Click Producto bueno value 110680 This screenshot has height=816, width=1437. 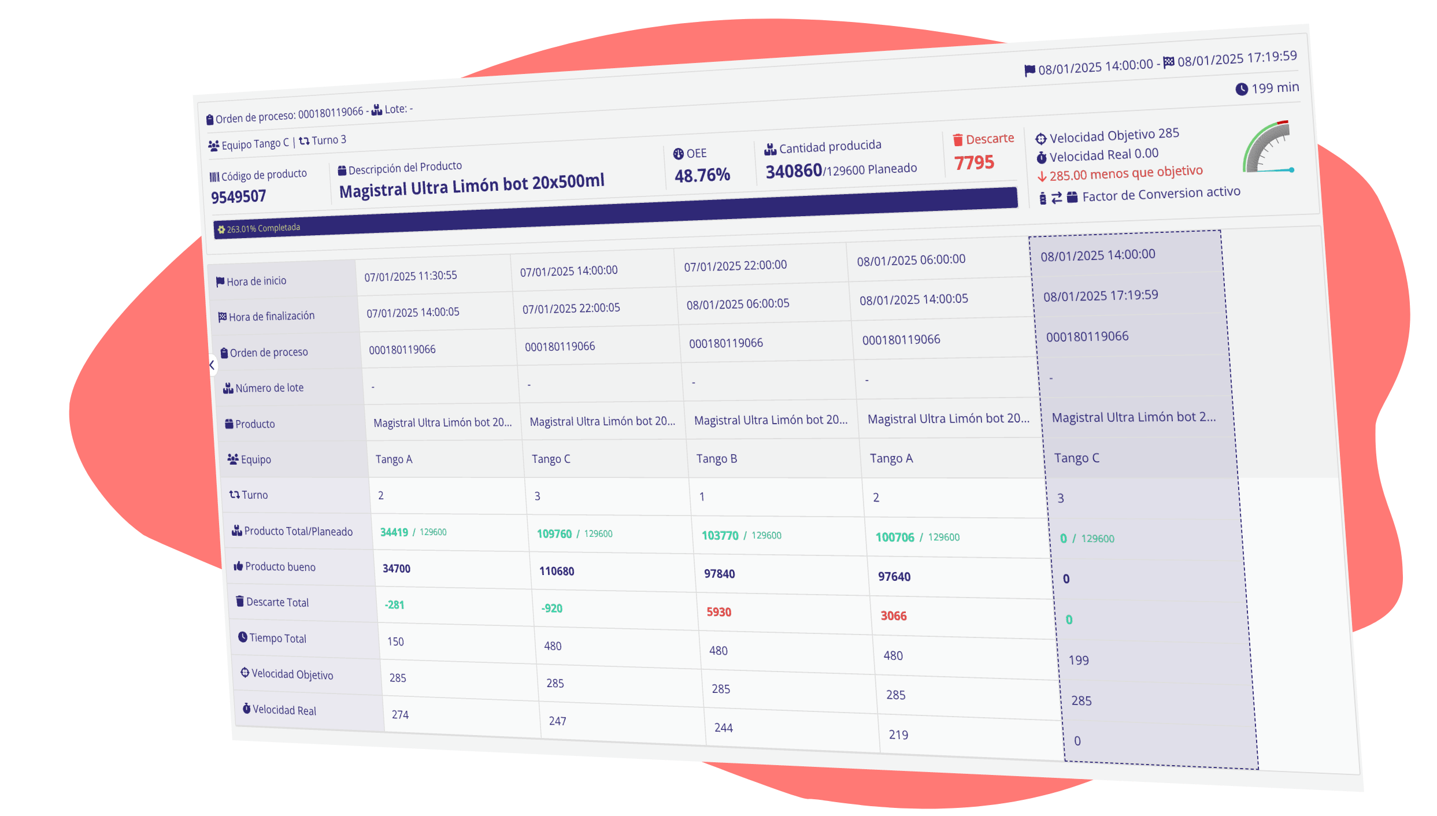point(557,572)
